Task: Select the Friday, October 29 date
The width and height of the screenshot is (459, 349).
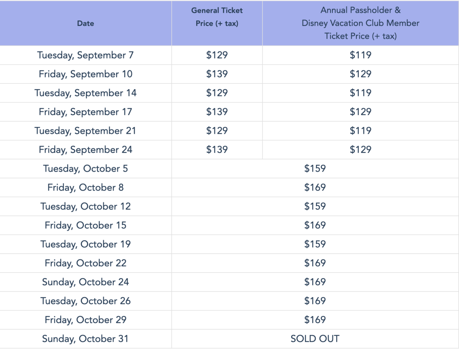Action: [85, 320]
